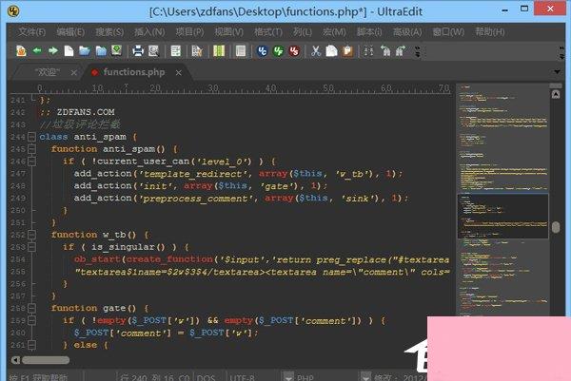Close the functions.php tab

tap(179, 73)
